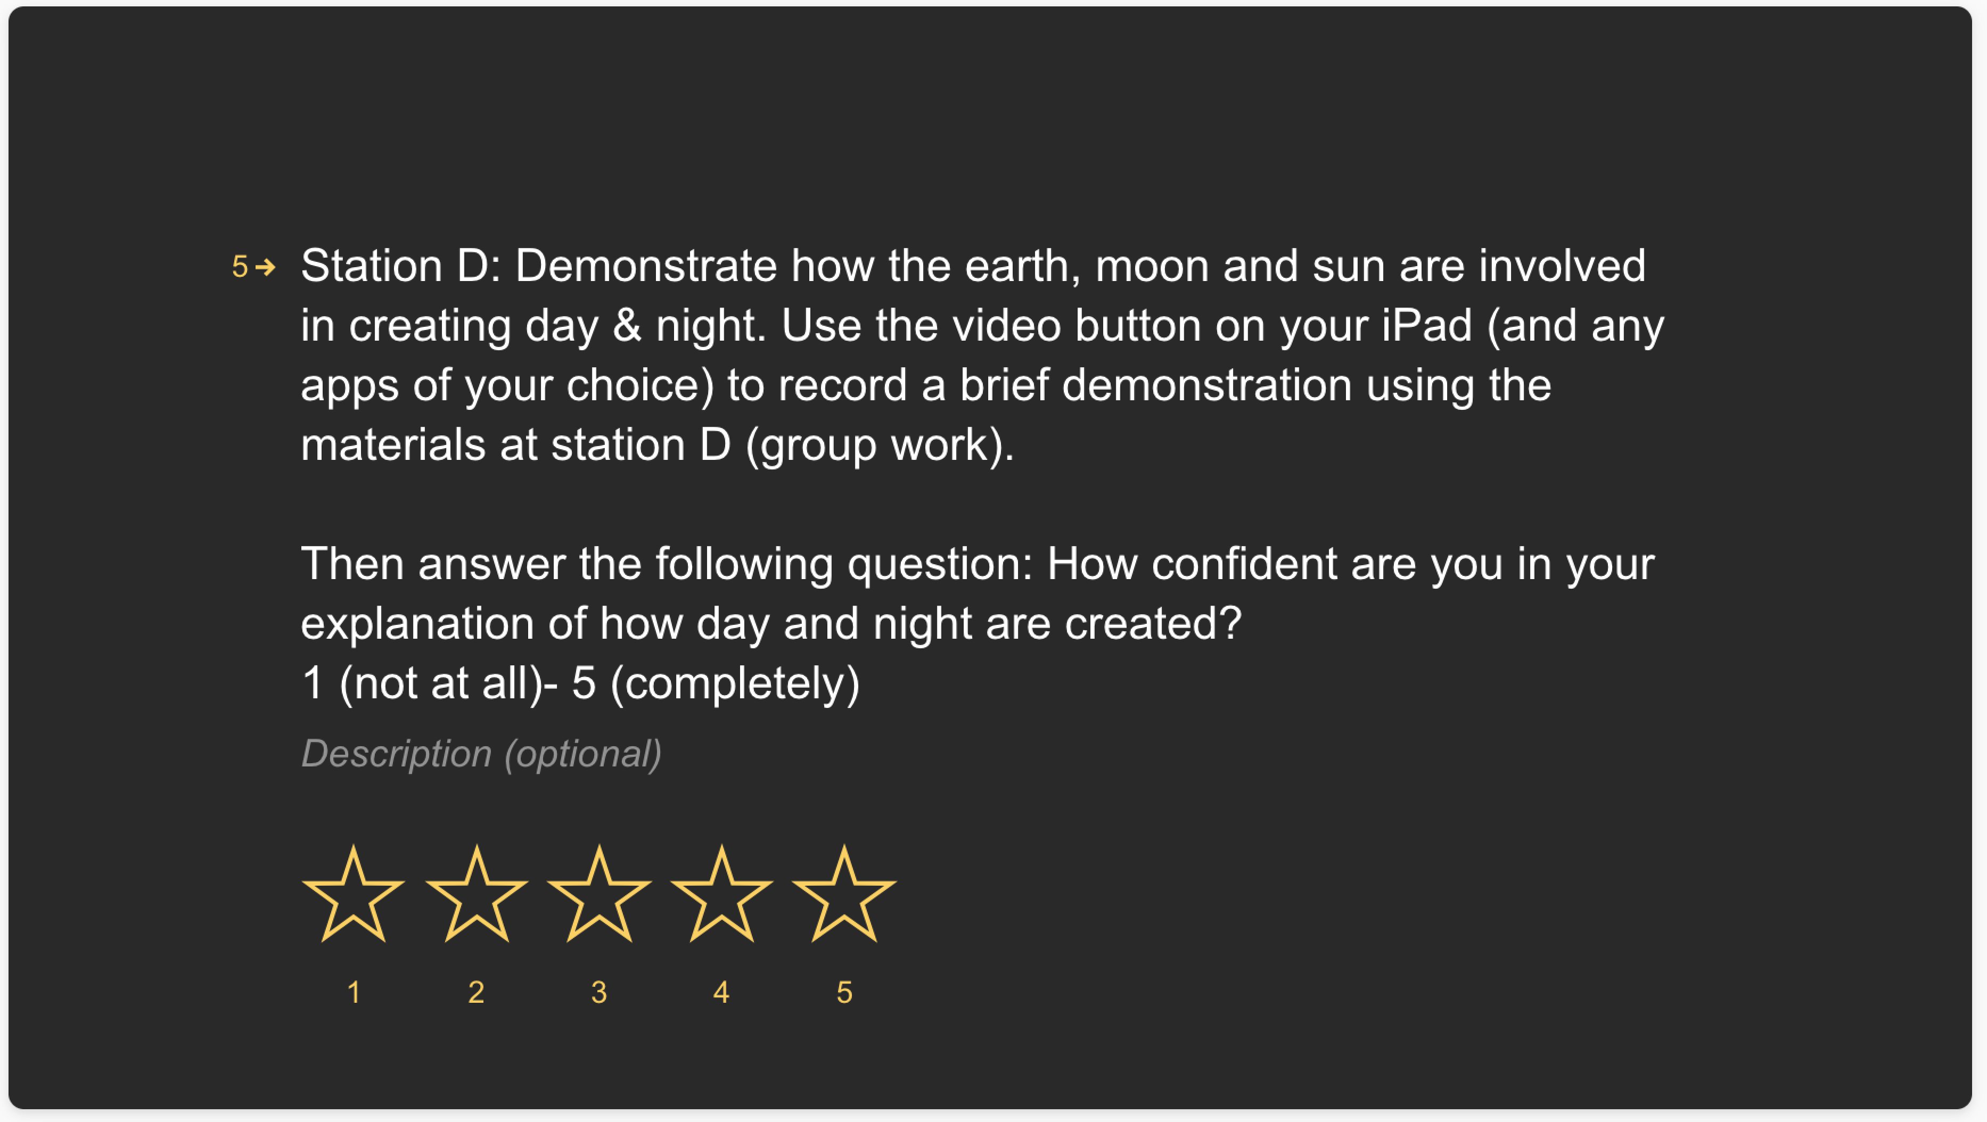1987x1122 pixels.
Task: Select the fifth star for completely confident
Action: pos(844,895)
